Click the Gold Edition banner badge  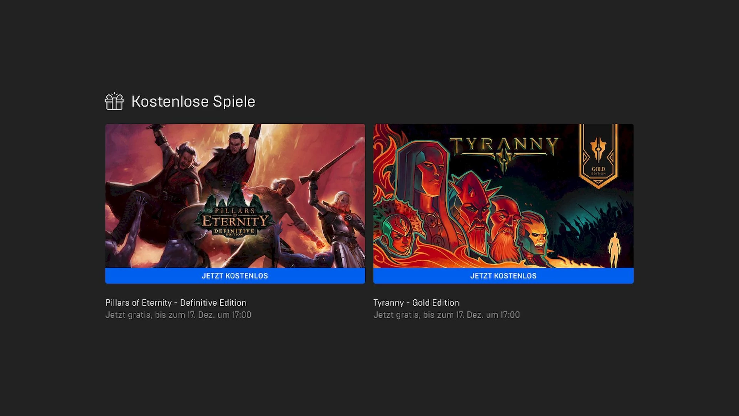tap(599, 156)
